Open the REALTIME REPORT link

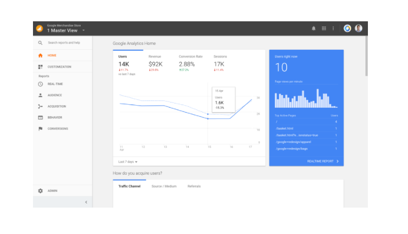pyautogui.click(x=320, y=161)
